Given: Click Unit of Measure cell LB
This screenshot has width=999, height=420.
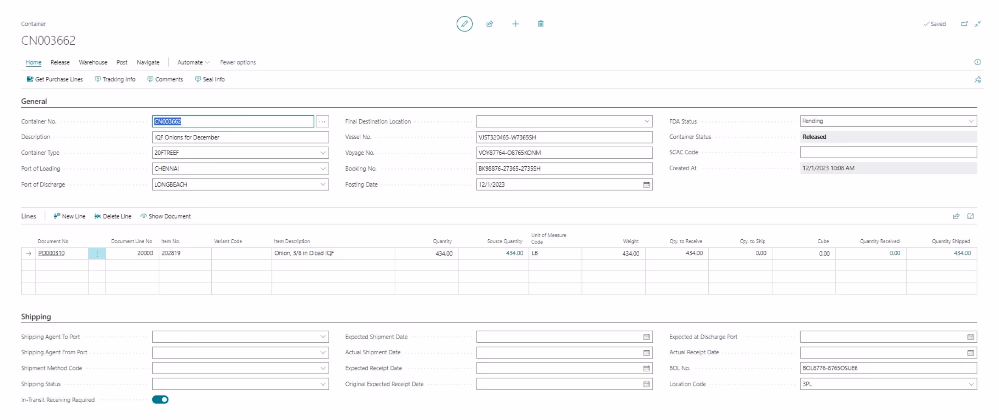Looking at the screenshot, I should click(x=555, y=253).
